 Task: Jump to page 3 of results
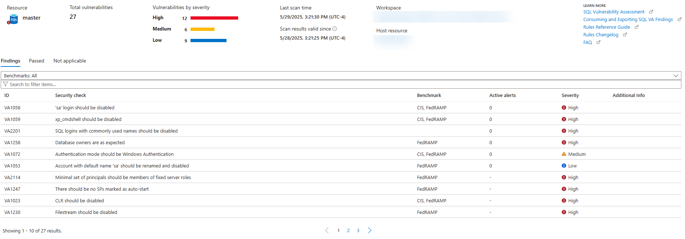point(358,231)
